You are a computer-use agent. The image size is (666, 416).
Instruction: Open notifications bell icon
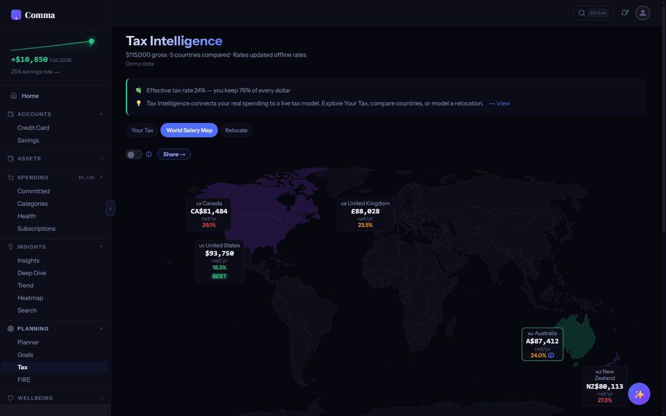pos(624,13)
